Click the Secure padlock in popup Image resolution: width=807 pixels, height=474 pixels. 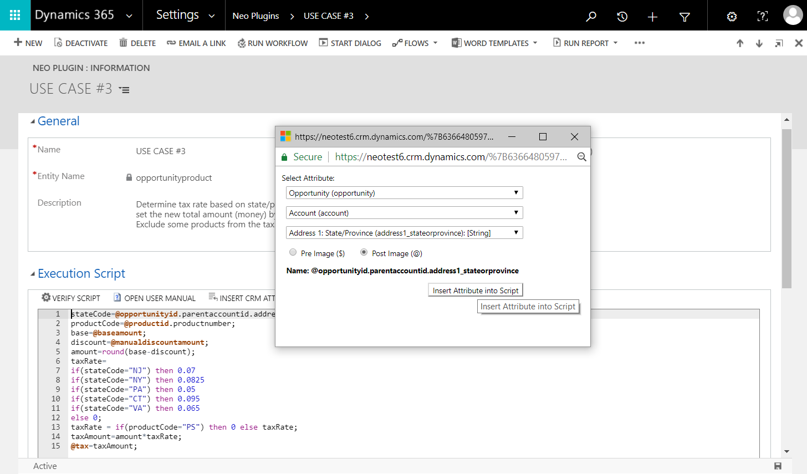click(x=284, y=157)
